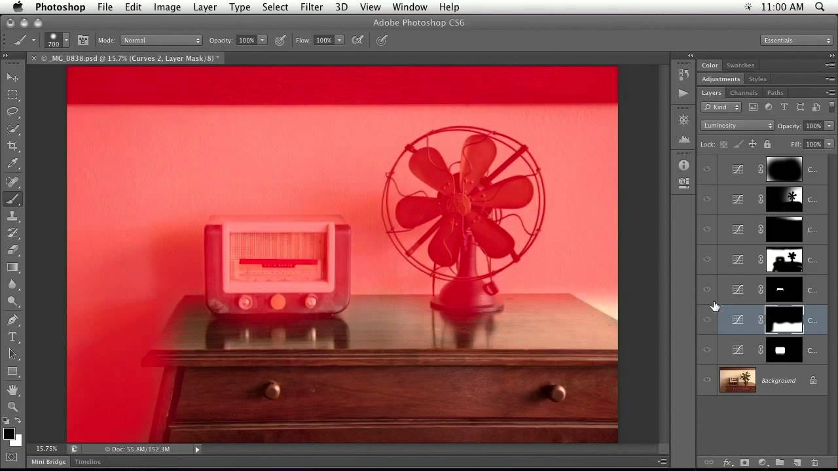Select the Hand tool
Image resolution: width=838 pixels, height=471 pixels.
(x=12, y=390)
